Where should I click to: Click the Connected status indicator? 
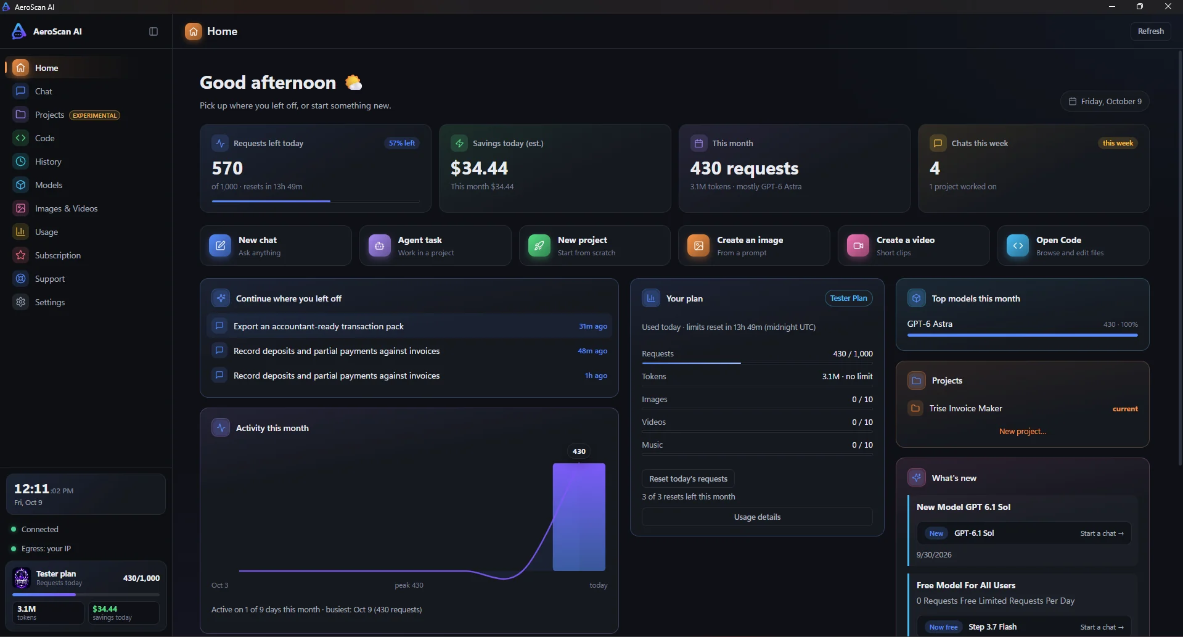click(35, 529)
